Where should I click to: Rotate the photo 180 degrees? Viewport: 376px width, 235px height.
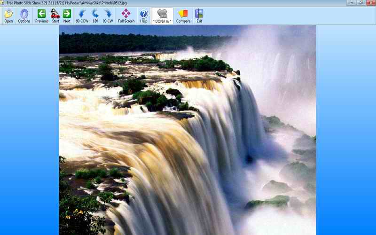(x=95, y=16)
